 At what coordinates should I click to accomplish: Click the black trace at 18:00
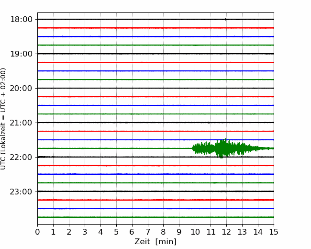(x=155, y=19)
